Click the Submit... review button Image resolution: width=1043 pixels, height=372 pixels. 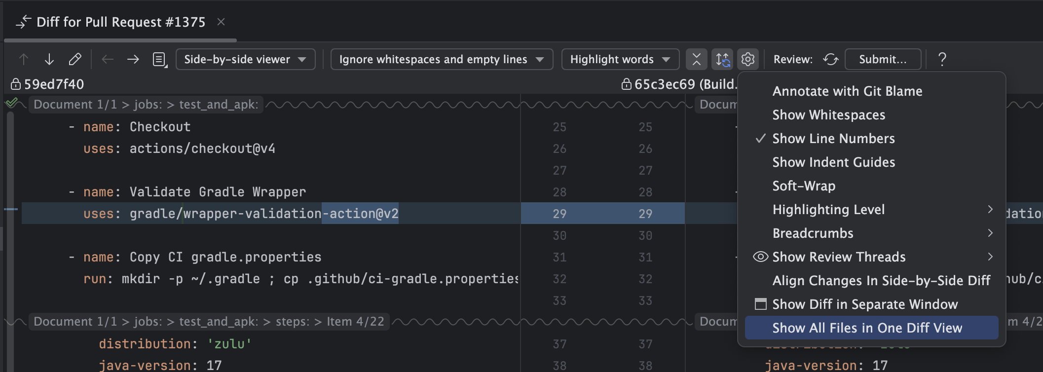coord(883,60)
